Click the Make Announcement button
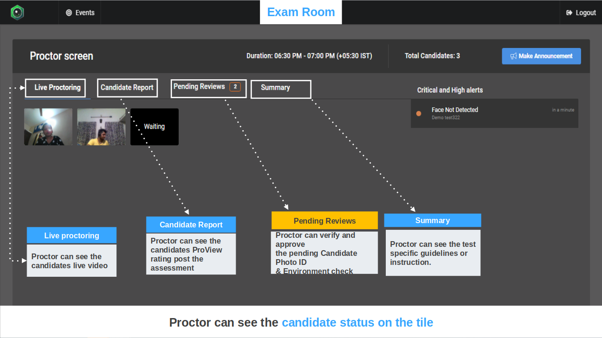Image resolution: width=602 pixels, height=338 pixels. point(541,56)
